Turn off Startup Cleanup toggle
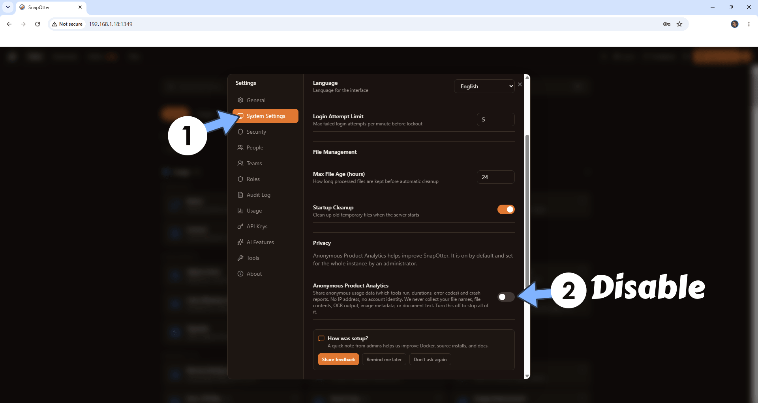This screenshot has width=758, height=403. click(x=506, y=209)
